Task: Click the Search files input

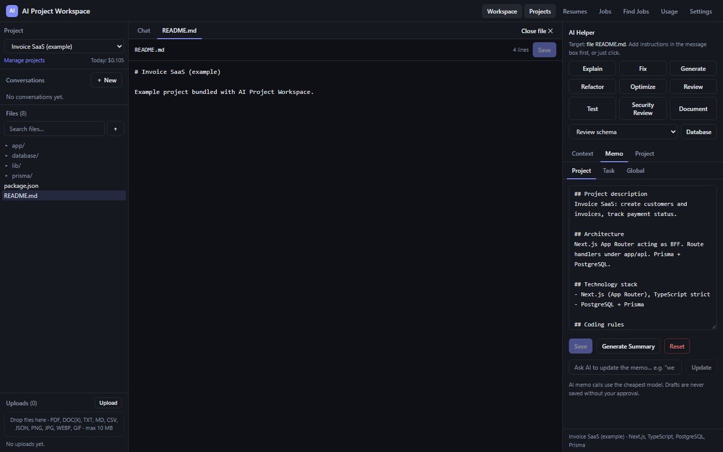Action: pos(54,129)
